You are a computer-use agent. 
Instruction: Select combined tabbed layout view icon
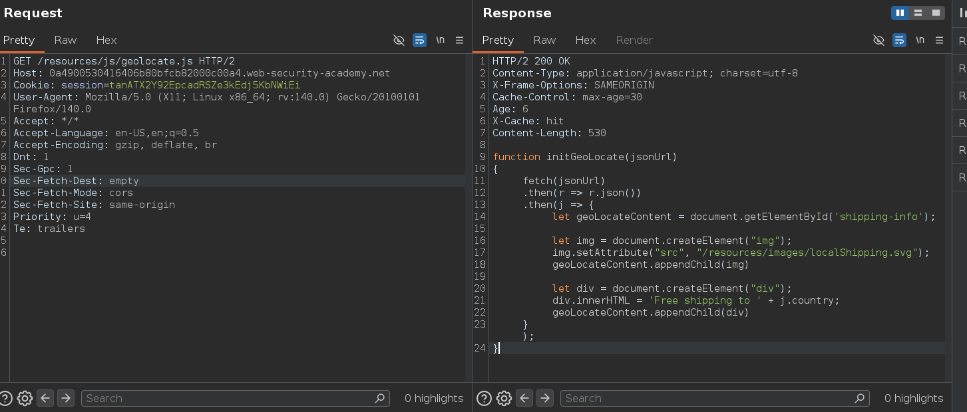[x=936, y=13]
